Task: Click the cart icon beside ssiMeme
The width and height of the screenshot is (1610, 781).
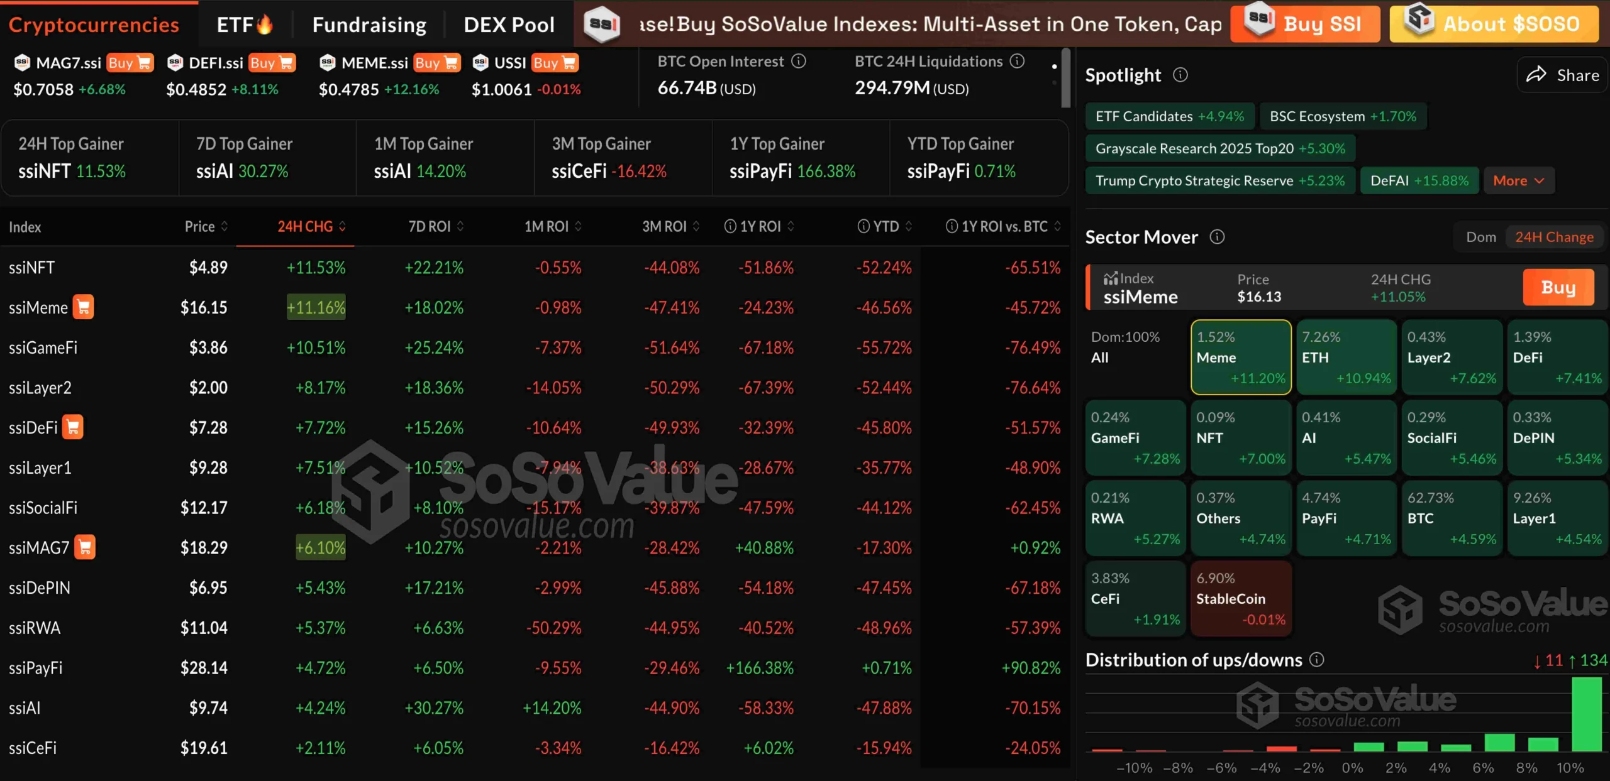Action: click(x=84, y=307)
